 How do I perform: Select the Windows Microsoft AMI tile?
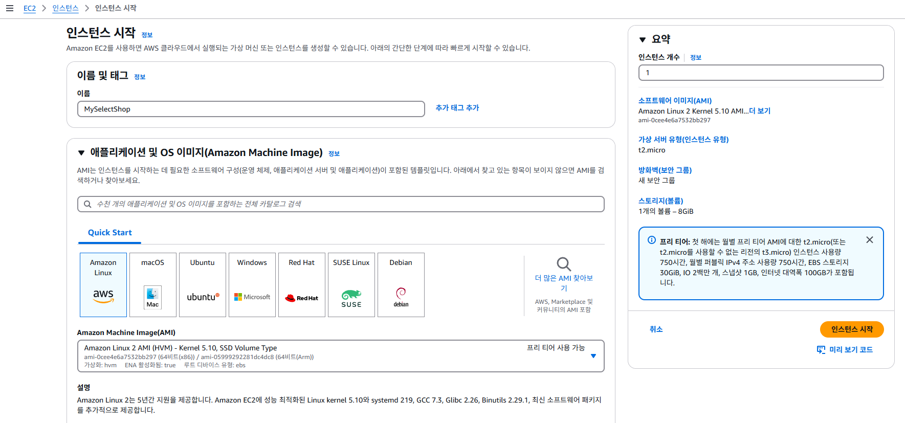pyautogui.click(x=252, y=285)
